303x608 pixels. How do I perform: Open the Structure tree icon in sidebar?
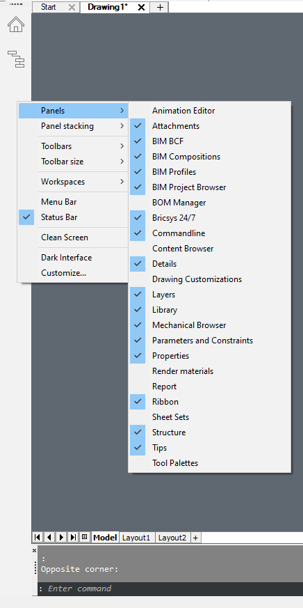(x=16, y=59)
